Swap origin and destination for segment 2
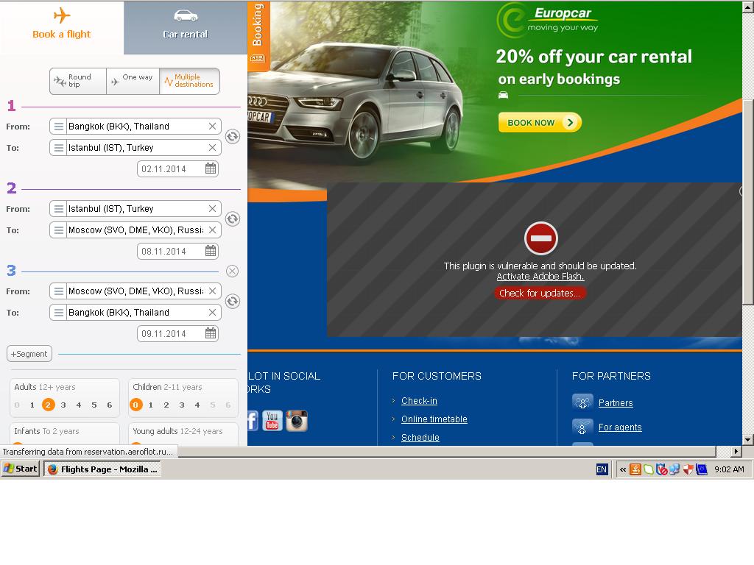The height and width of the screenshot is (565, 754). point(233,219)
